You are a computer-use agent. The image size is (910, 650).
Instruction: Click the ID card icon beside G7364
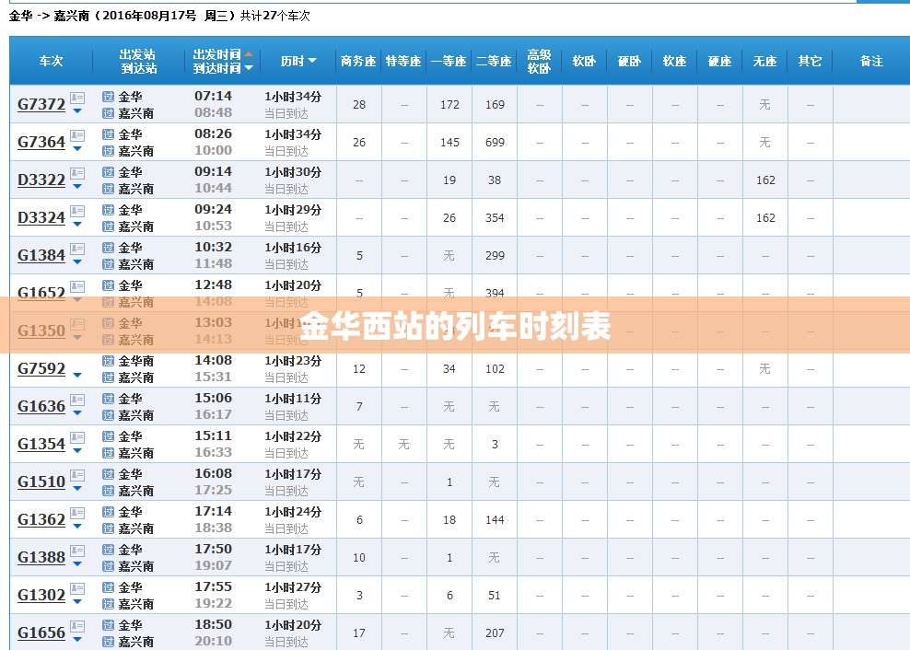click(x=77, y=135)
